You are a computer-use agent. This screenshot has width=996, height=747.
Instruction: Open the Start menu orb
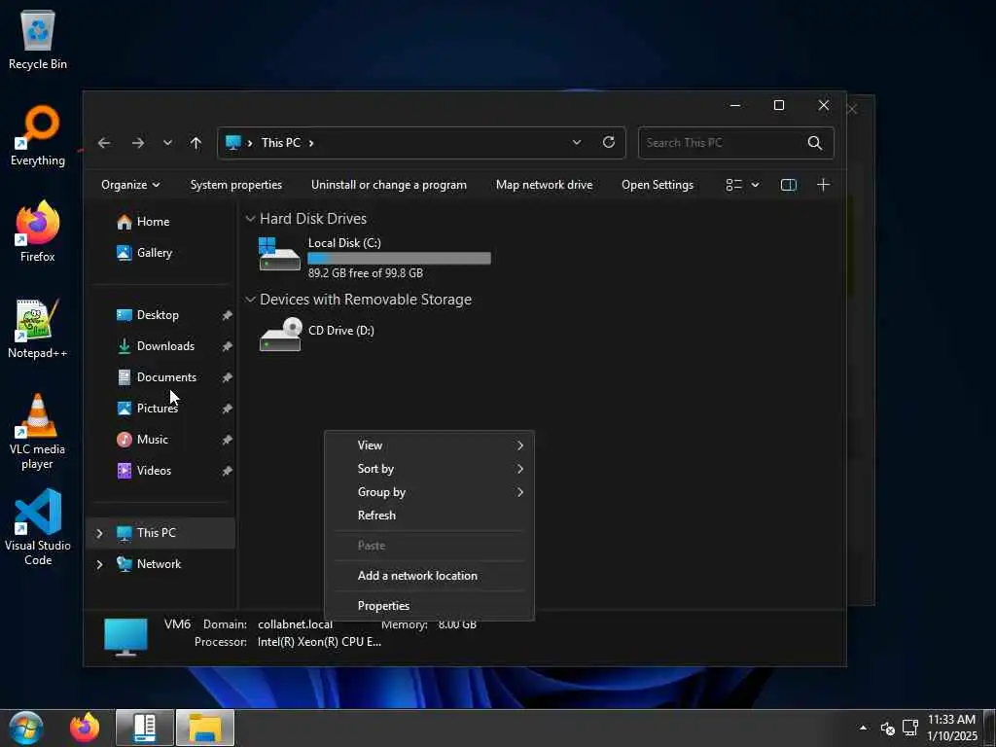point(26,728)
